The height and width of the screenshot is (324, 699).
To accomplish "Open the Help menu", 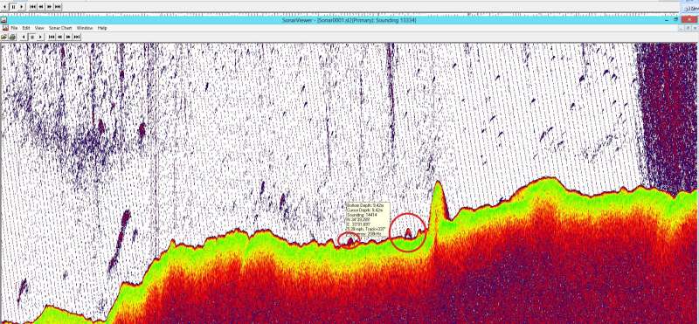I will click(x=102, y=28).
